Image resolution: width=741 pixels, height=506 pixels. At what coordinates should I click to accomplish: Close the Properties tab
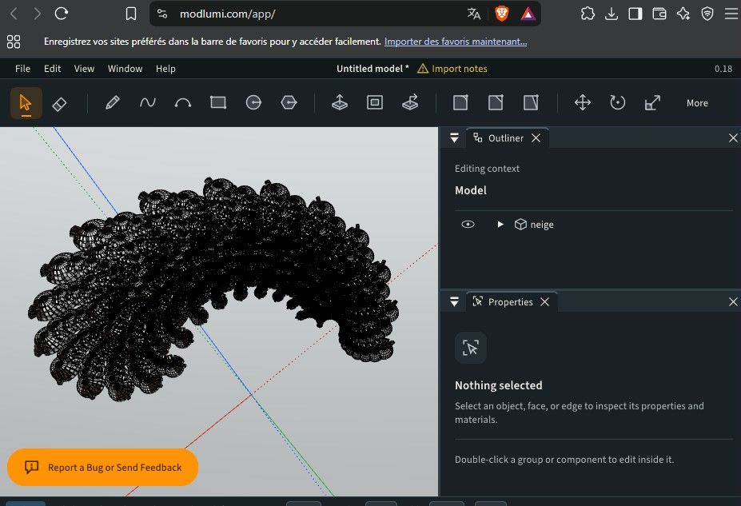[x=545, y=302]
